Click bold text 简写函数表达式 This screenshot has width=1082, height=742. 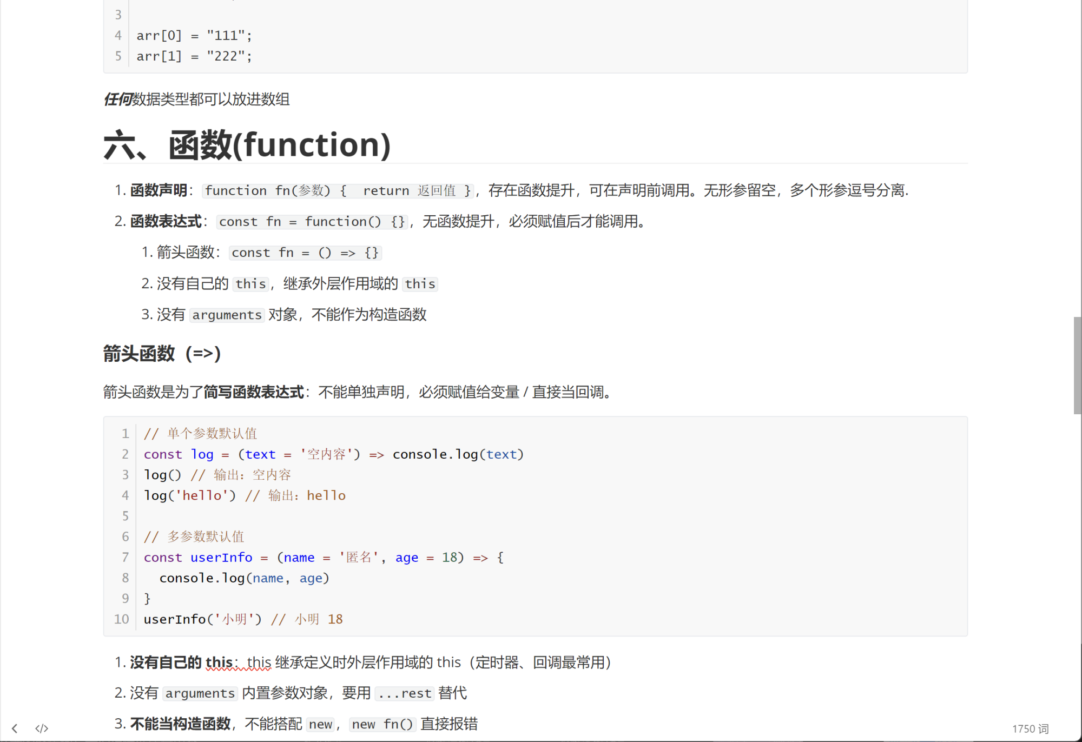pos(254,392)
